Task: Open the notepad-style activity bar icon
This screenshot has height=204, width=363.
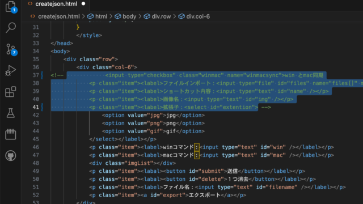Action: 10,134
